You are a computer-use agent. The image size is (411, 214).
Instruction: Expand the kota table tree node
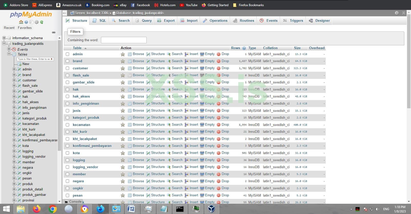coord(14,146)
